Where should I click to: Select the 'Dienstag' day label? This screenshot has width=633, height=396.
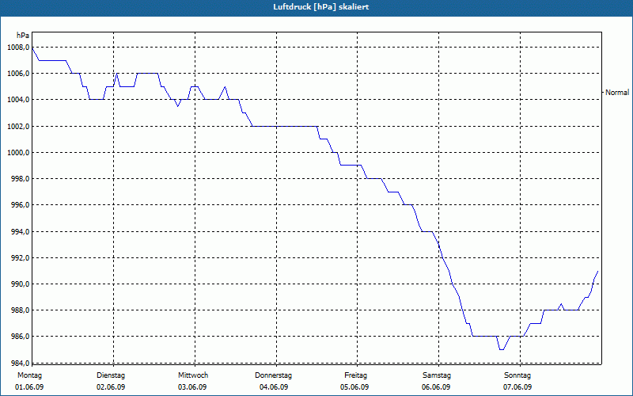point(111,375)
